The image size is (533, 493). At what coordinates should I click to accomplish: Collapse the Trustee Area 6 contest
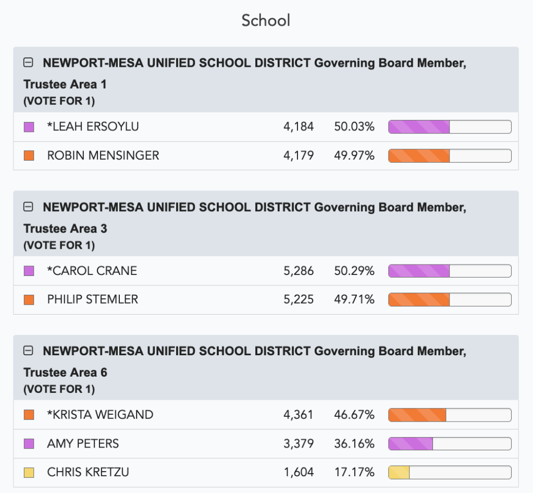point(29,351)
